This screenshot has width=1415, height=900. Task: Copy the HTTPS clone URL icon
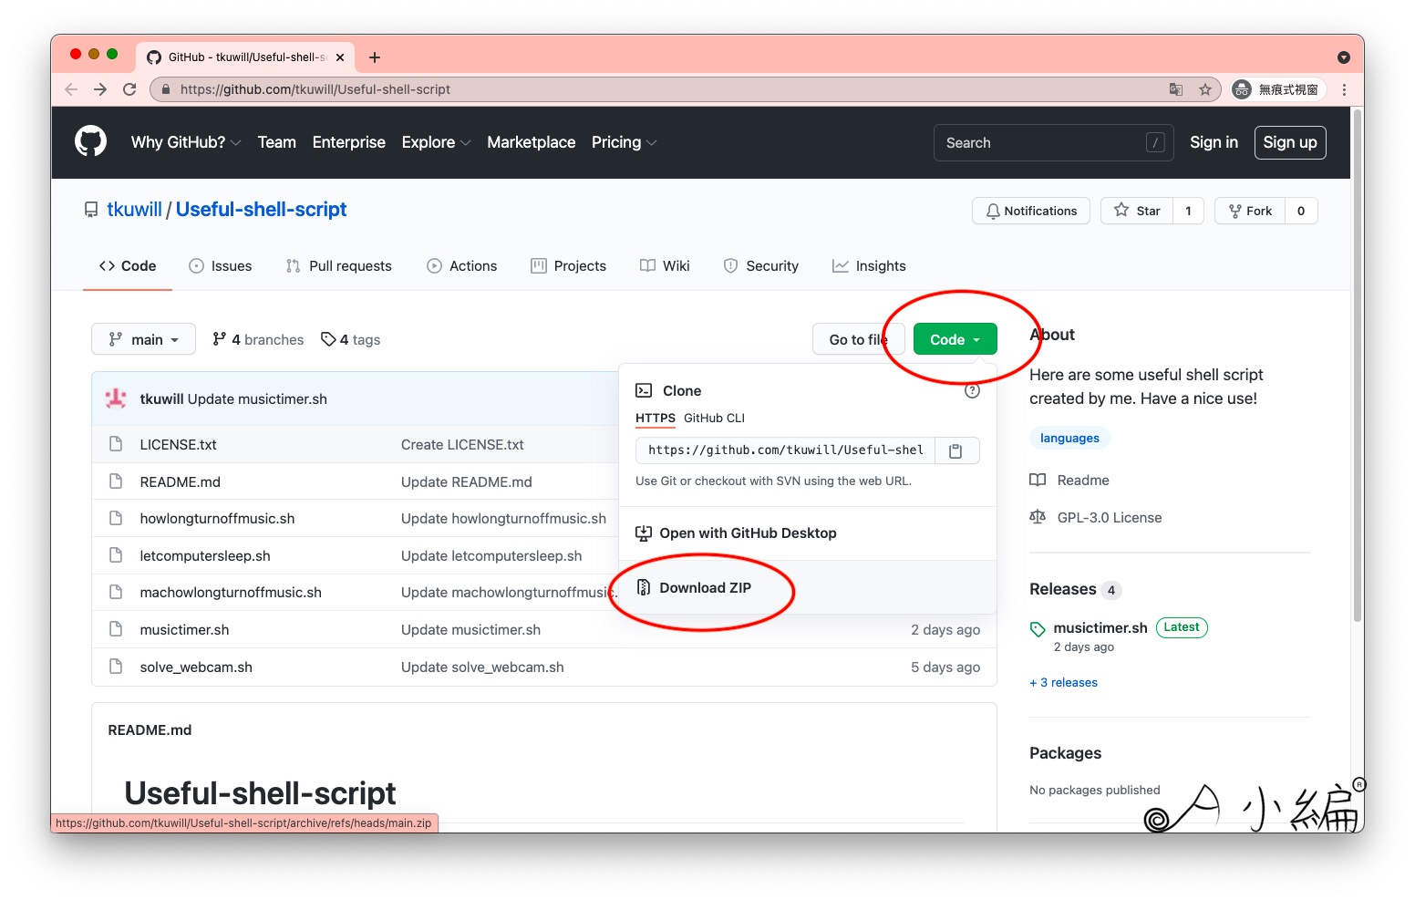955,450
